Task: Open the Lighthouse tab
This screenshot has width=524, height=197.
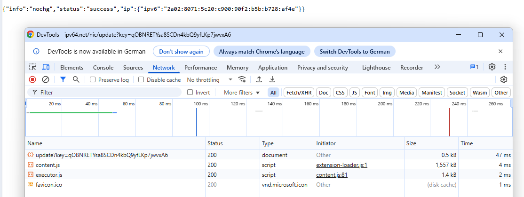Action: click(x=376, y=67)
